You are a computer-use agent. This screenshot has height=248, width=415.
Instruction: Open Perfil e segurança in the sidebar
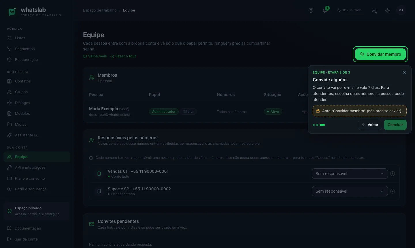(37, 189)
